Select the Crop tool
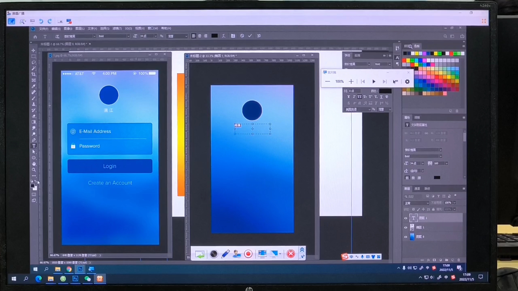Viewport: 518px width, 291px height. click(34, 74)
